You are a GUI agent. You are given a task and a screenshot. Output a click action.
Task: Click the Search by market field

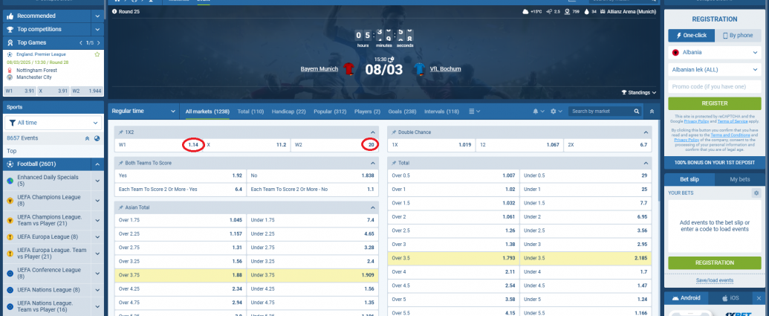pos(601,112)
